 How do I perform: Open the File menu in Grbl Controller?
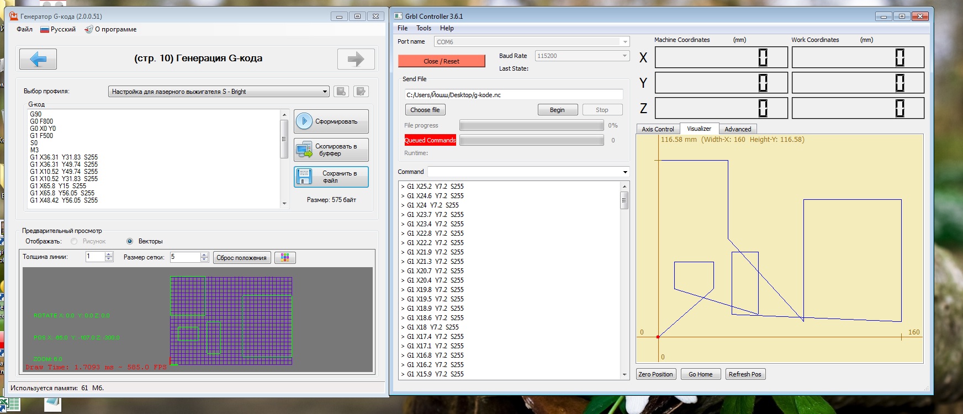tap(403, 28)
